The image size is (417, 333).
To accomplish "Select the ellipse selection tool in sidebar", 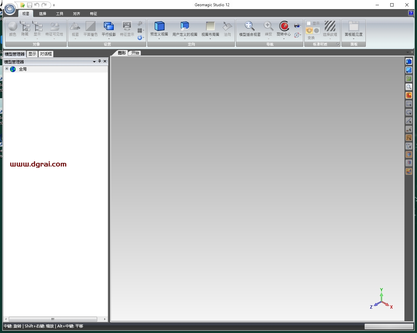I will pyautogui.click(x=409, y=112).
